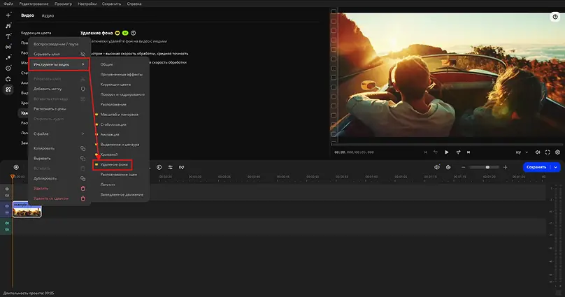Select Удаление фона in submenu

(113, 164)
